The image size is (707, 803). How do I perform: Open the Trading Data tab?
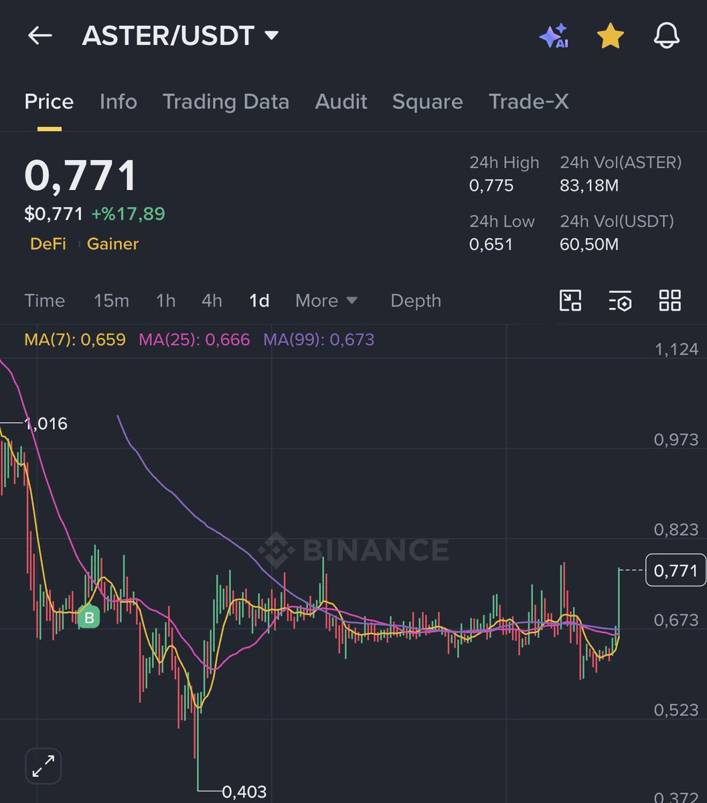click(x=226, y=102)
